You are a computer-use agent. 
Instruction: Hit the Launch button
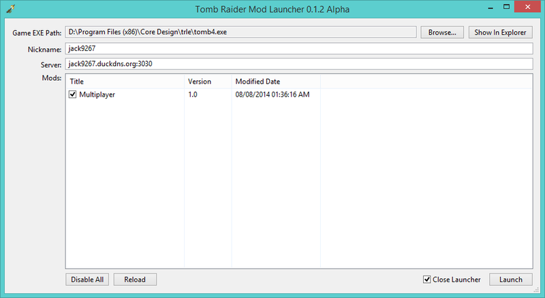click(x=510, y=280)
